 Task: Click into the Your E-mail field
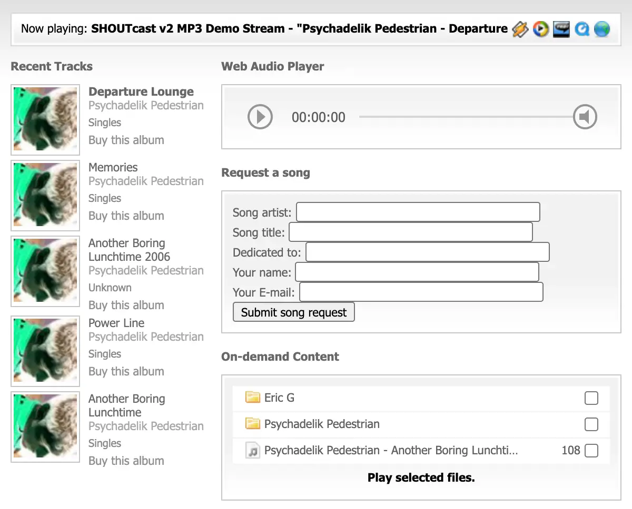tap(421, 292)
